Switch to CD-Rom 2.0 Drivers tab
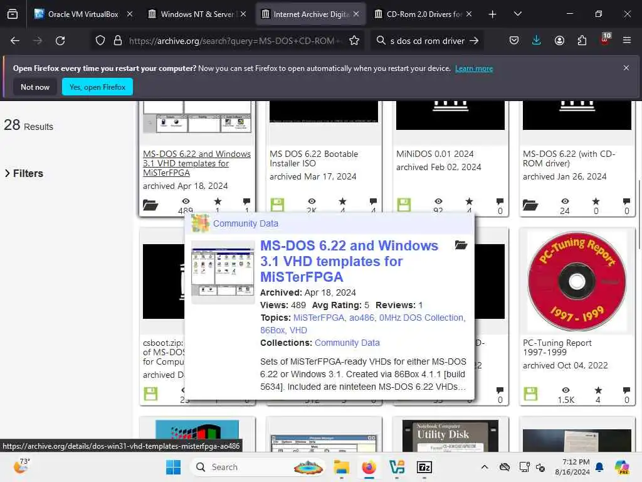The image size is (642, 482). [423, 14]
